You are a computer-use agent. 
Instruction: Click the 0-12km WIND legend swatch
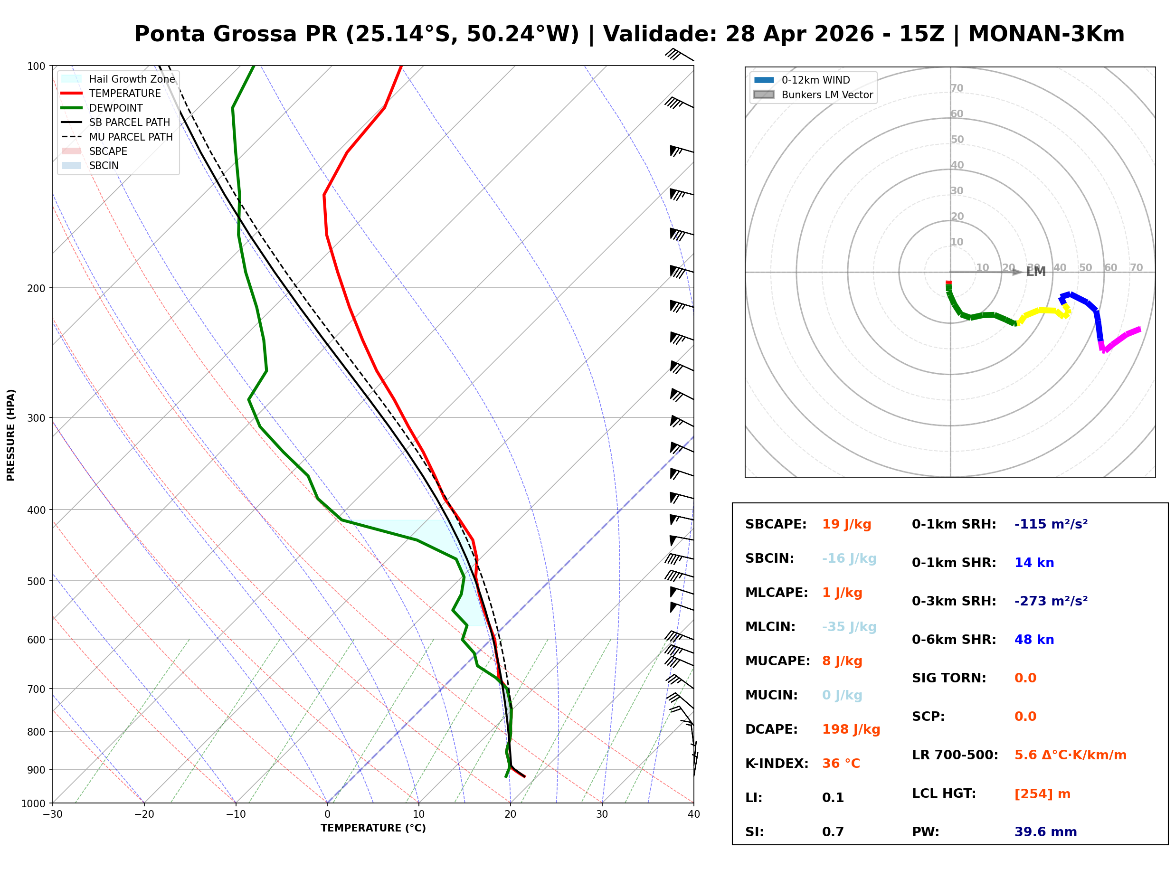[764, 80]
